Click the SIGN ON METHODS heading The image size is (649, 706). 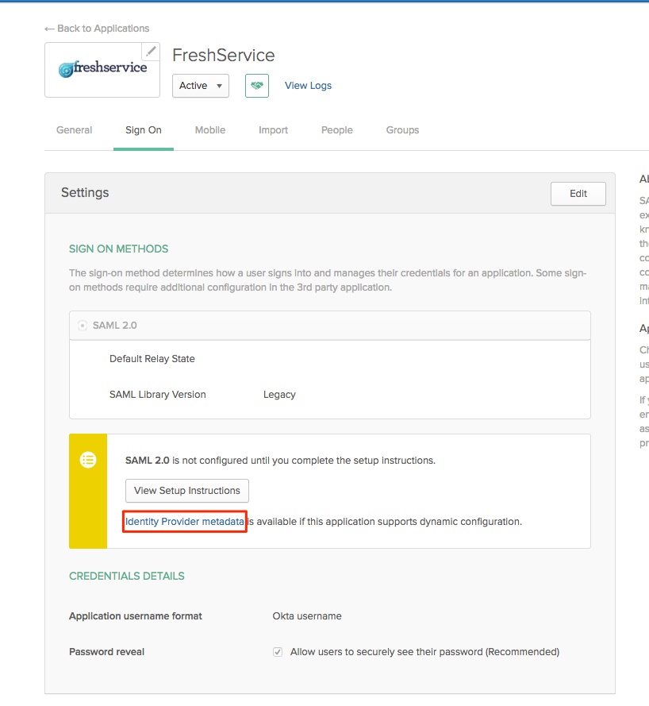click(x=119, y=249)
